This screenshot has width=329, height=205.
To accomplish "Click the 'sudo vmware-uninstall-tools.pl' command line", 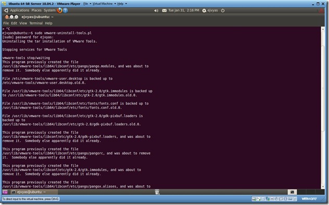I will (x=63, y=33).
